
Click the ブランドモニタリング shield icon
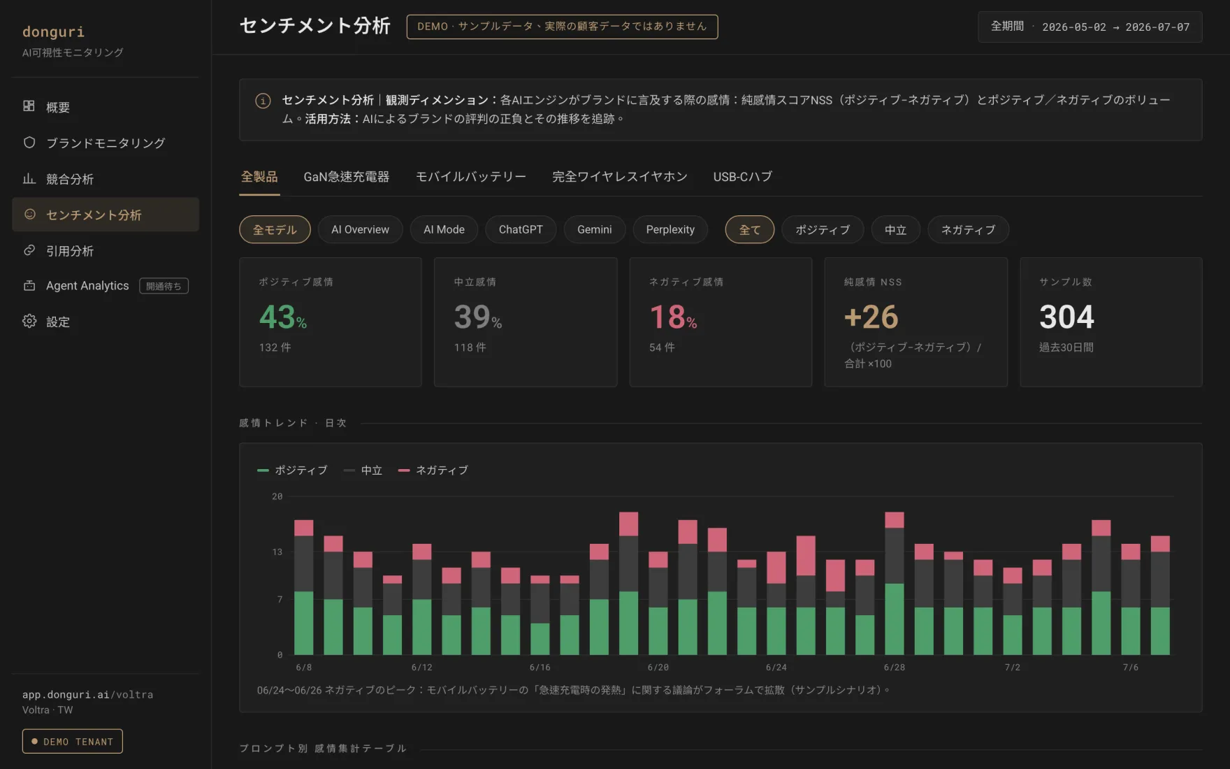(x=29, y=143)
